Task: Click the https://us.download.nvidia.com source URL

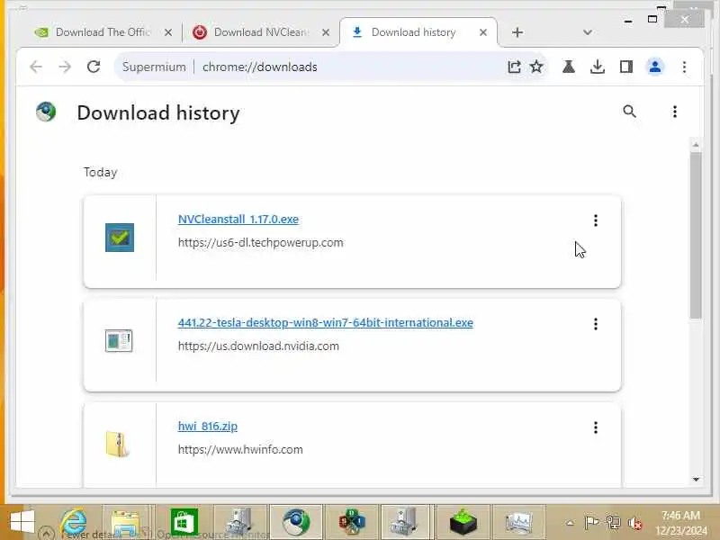Action: point(258,346)
